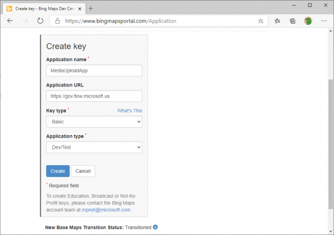Click the user profile avatar

click(x=308, y=21)
